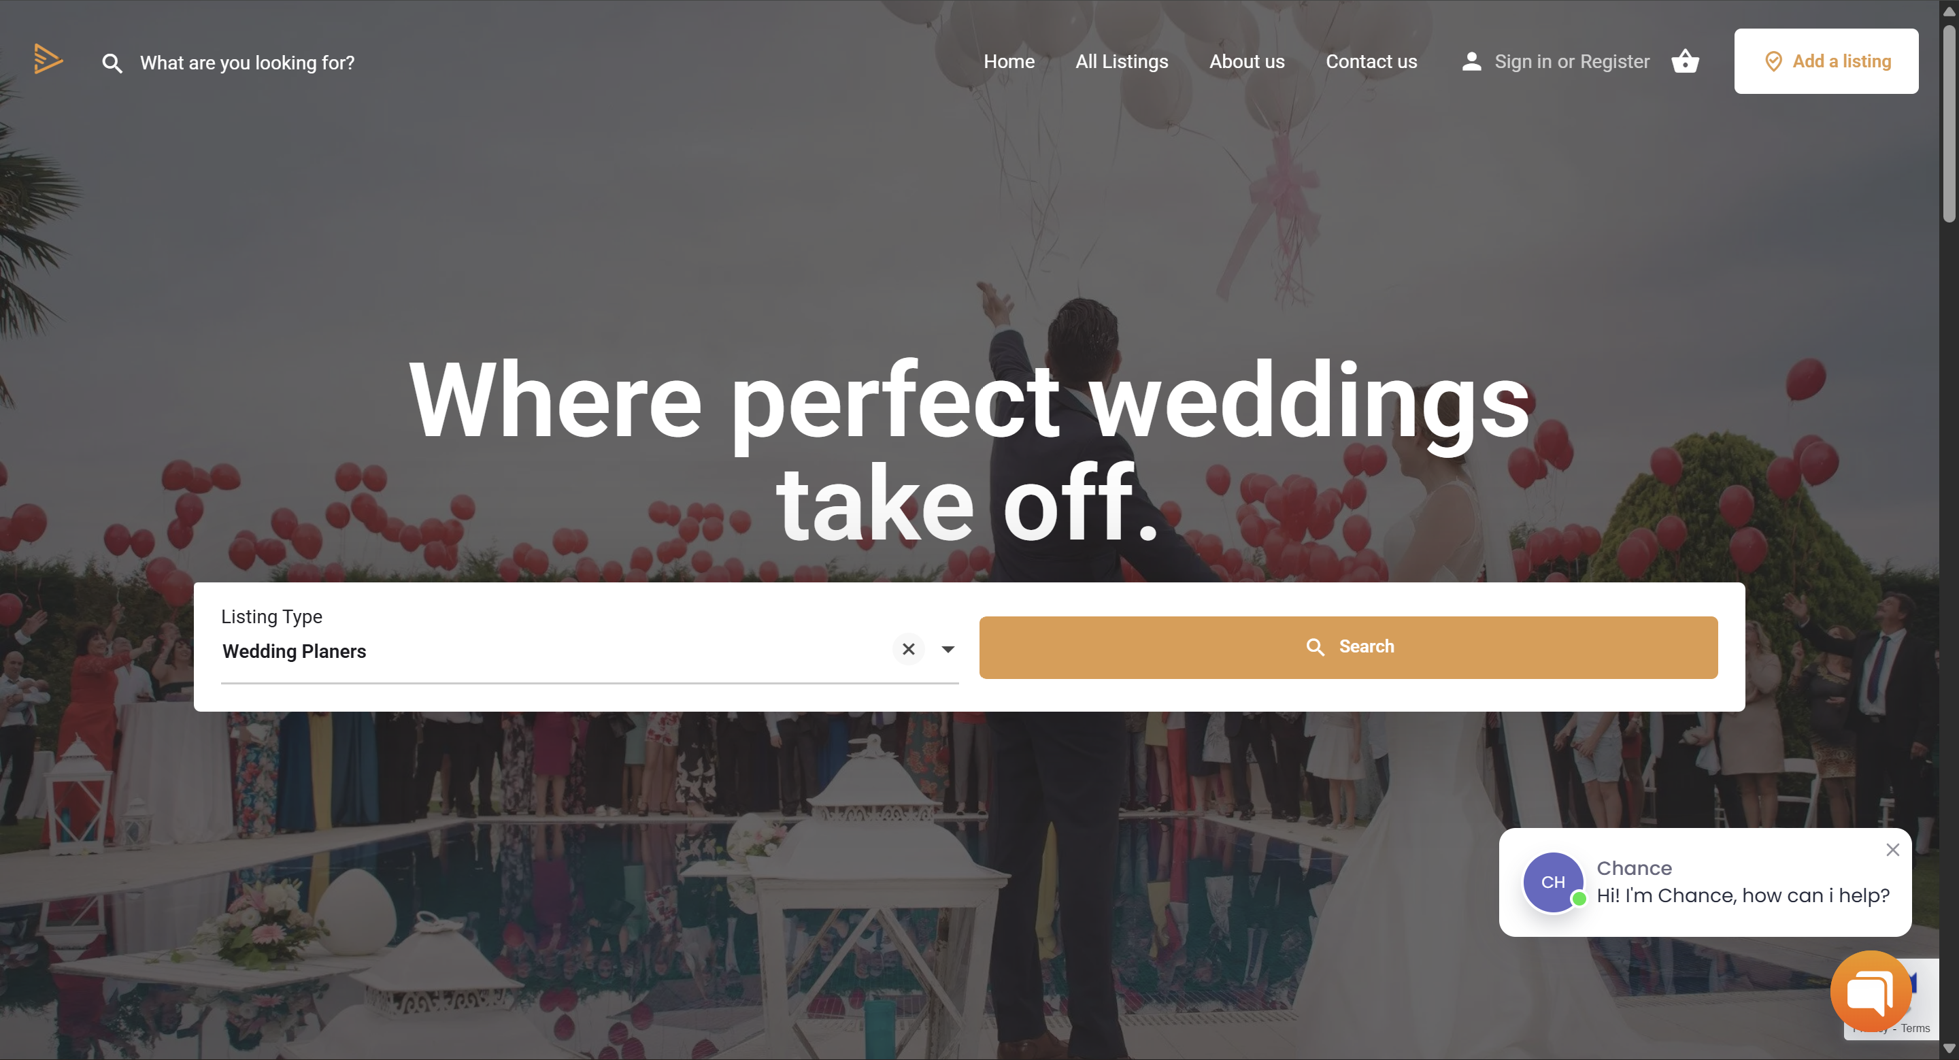Open the Contact us page

tap(1371, 62)
